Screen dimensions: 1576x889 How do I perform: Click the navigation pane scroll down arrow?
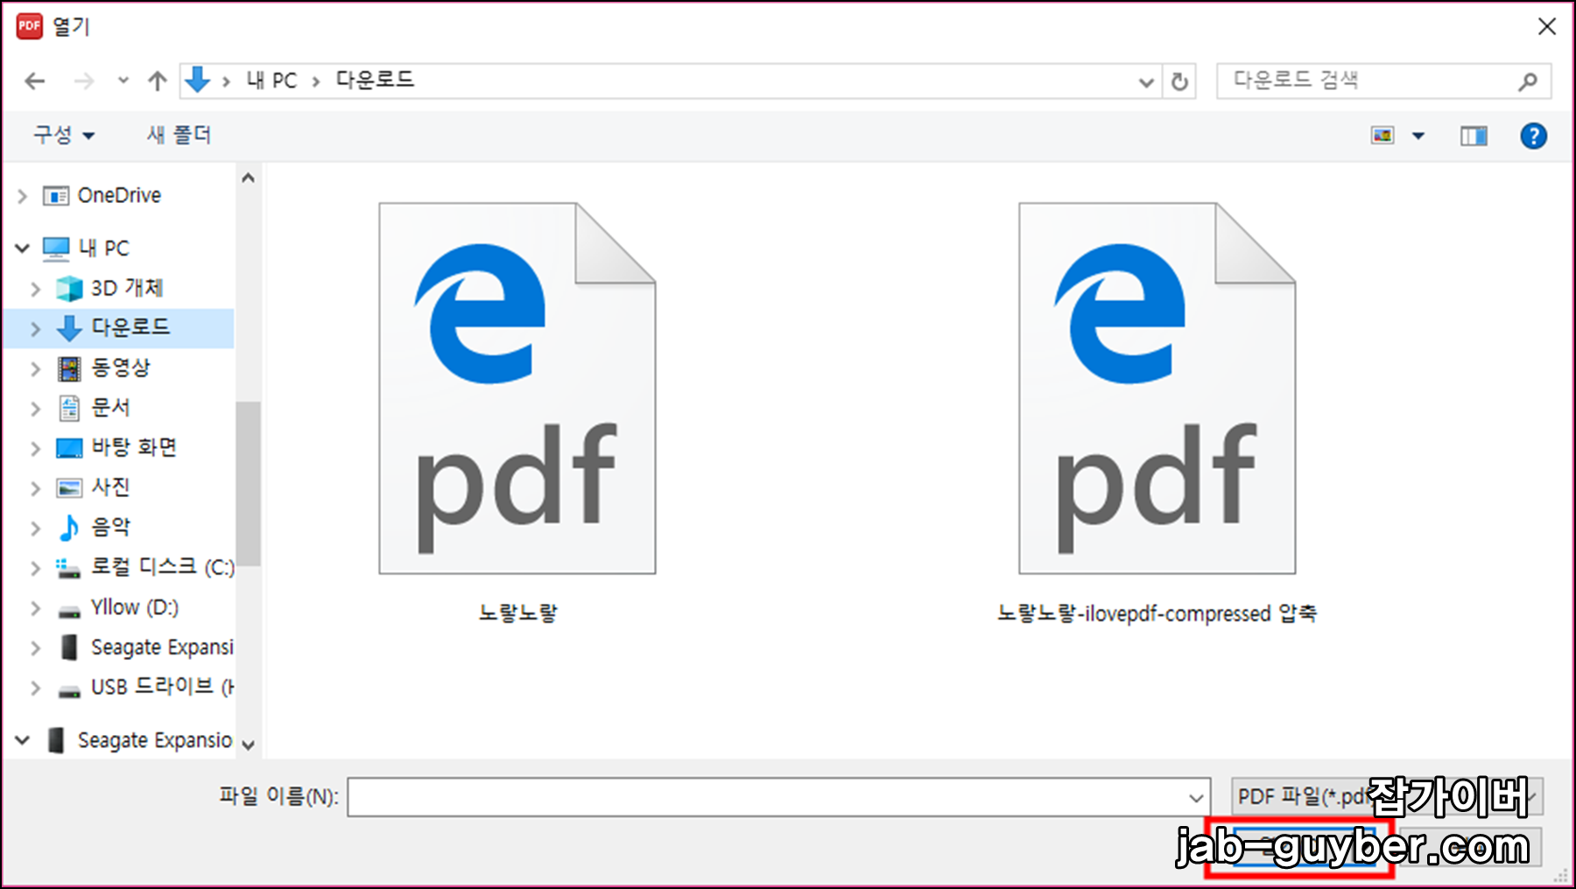coord(249,745)
